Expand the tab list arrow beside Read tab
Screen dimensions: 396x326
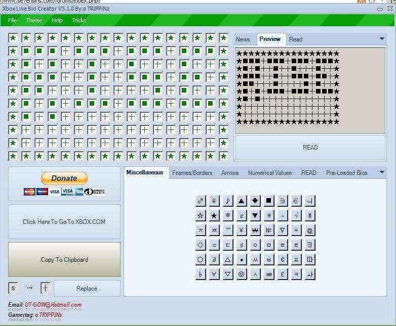click(x=382, y=39)
